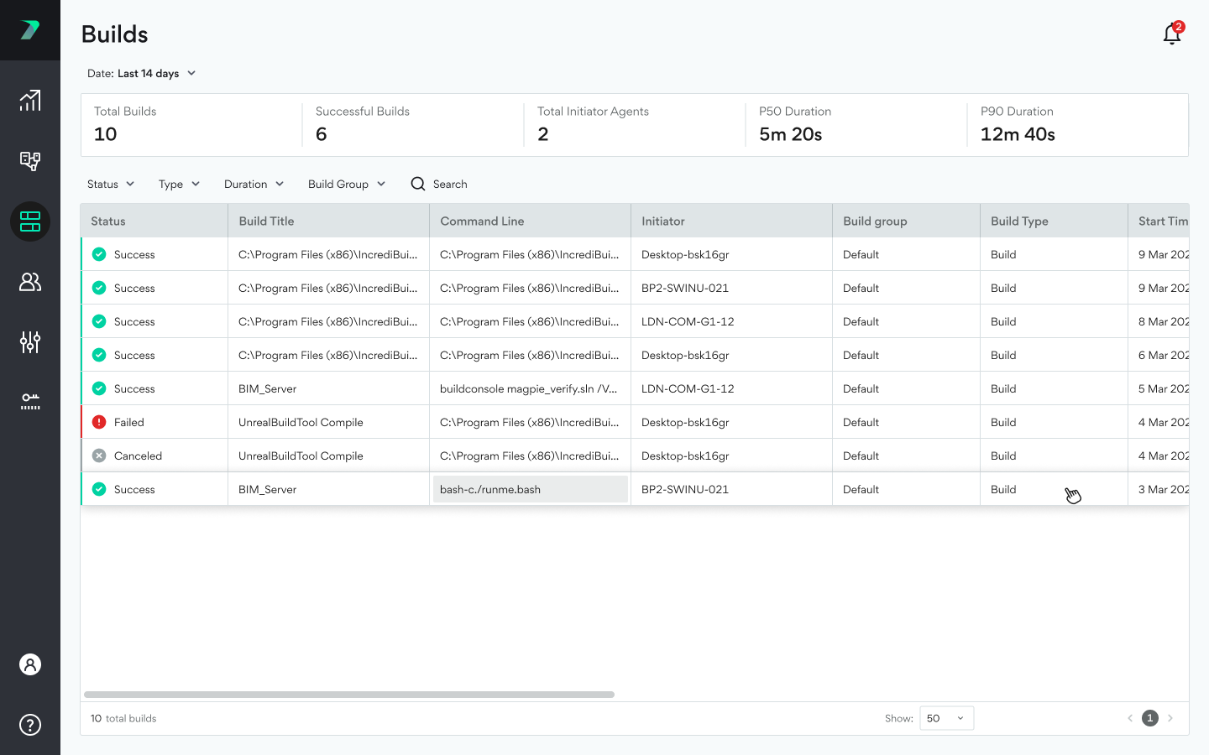
Task: Click BIM_Server in the 3 Mar row
Action: click(x=267, y=489)
